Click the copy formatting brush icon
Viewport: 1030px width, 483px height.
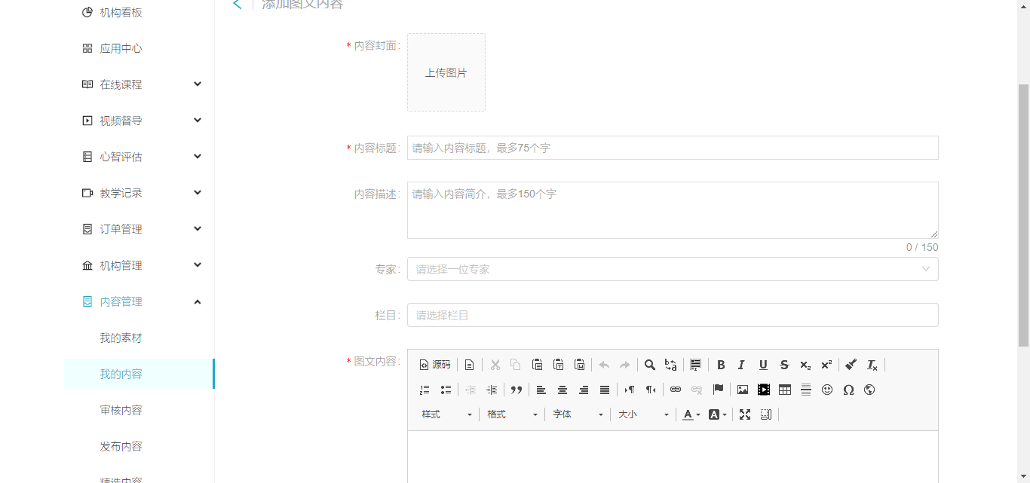click(x=851, y=365)
